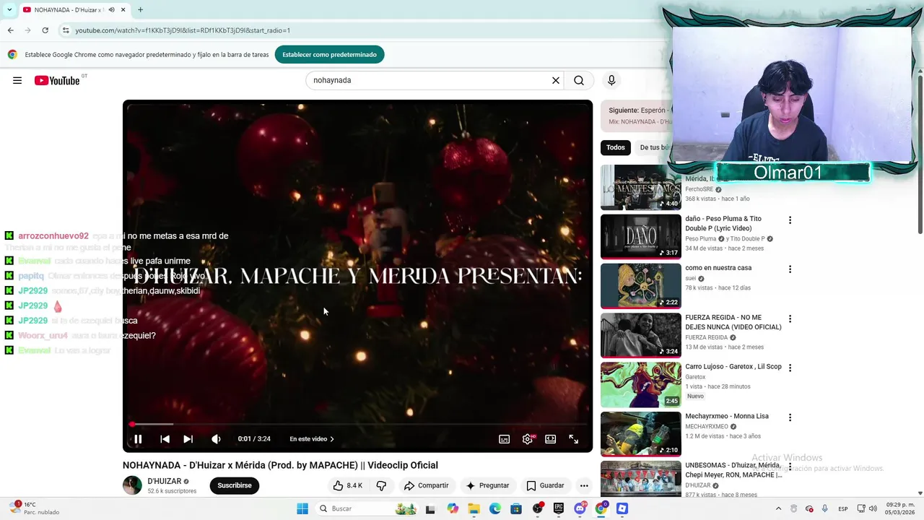Open options for 'Mechayrxmeo - Monna Lisa'
The image size is (924, 520).
(790, 417)
